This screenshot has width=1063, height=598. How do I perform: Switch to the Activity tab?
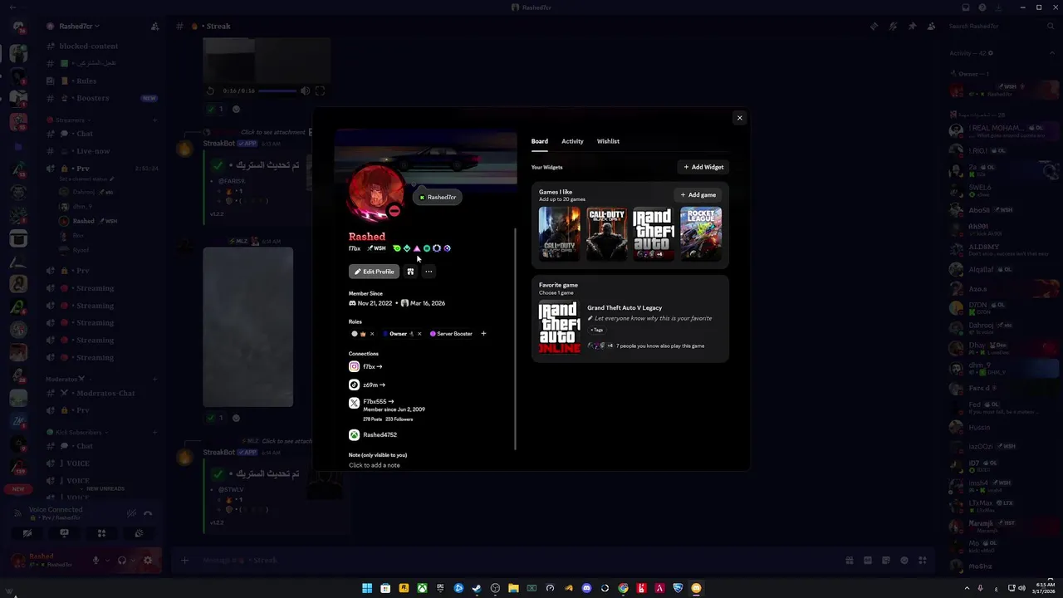click(572, 141)
